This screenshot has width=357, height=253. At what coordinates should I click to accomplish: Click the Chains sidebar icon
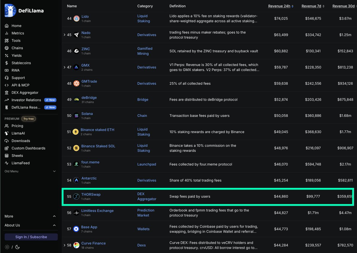tap(7, 48)
